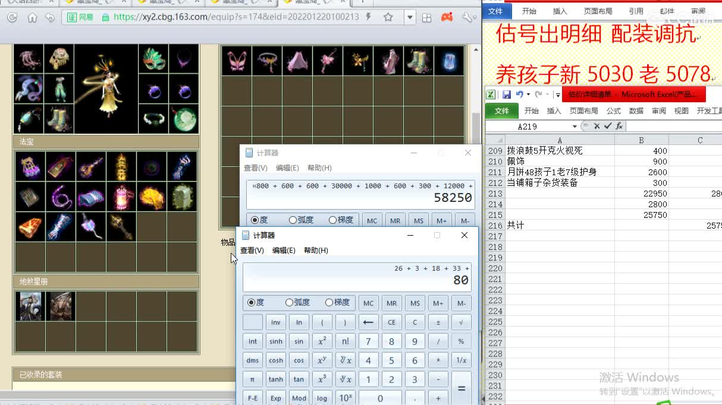Screen dimensions: 722x405
Task: Switch to Excel 公式 ribbon tab
Action: (x=614, y=110)
